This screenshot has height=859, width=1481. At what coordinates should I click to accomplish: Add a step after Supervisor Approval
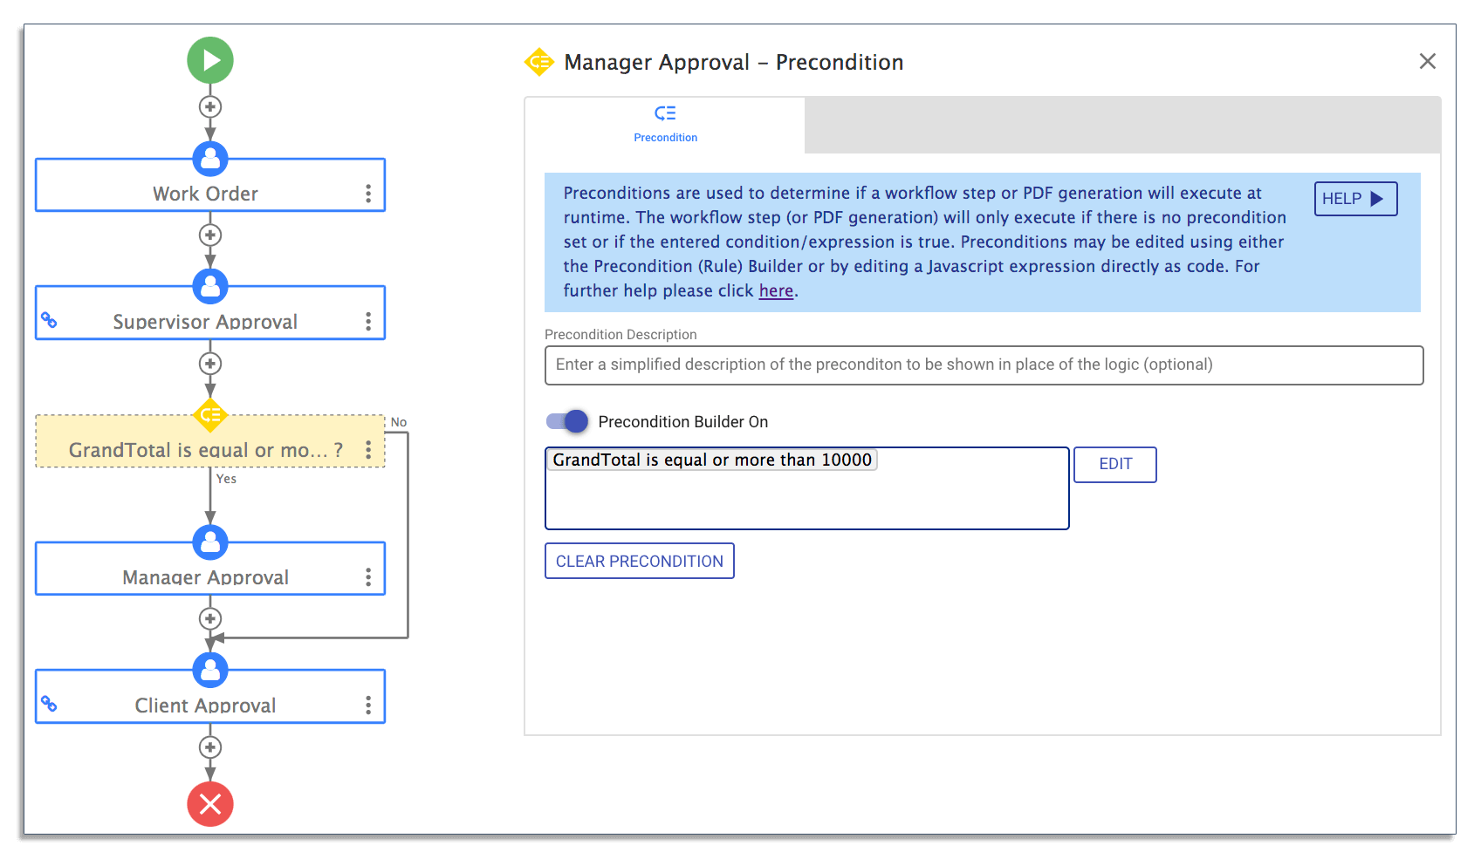coord(210,363)
